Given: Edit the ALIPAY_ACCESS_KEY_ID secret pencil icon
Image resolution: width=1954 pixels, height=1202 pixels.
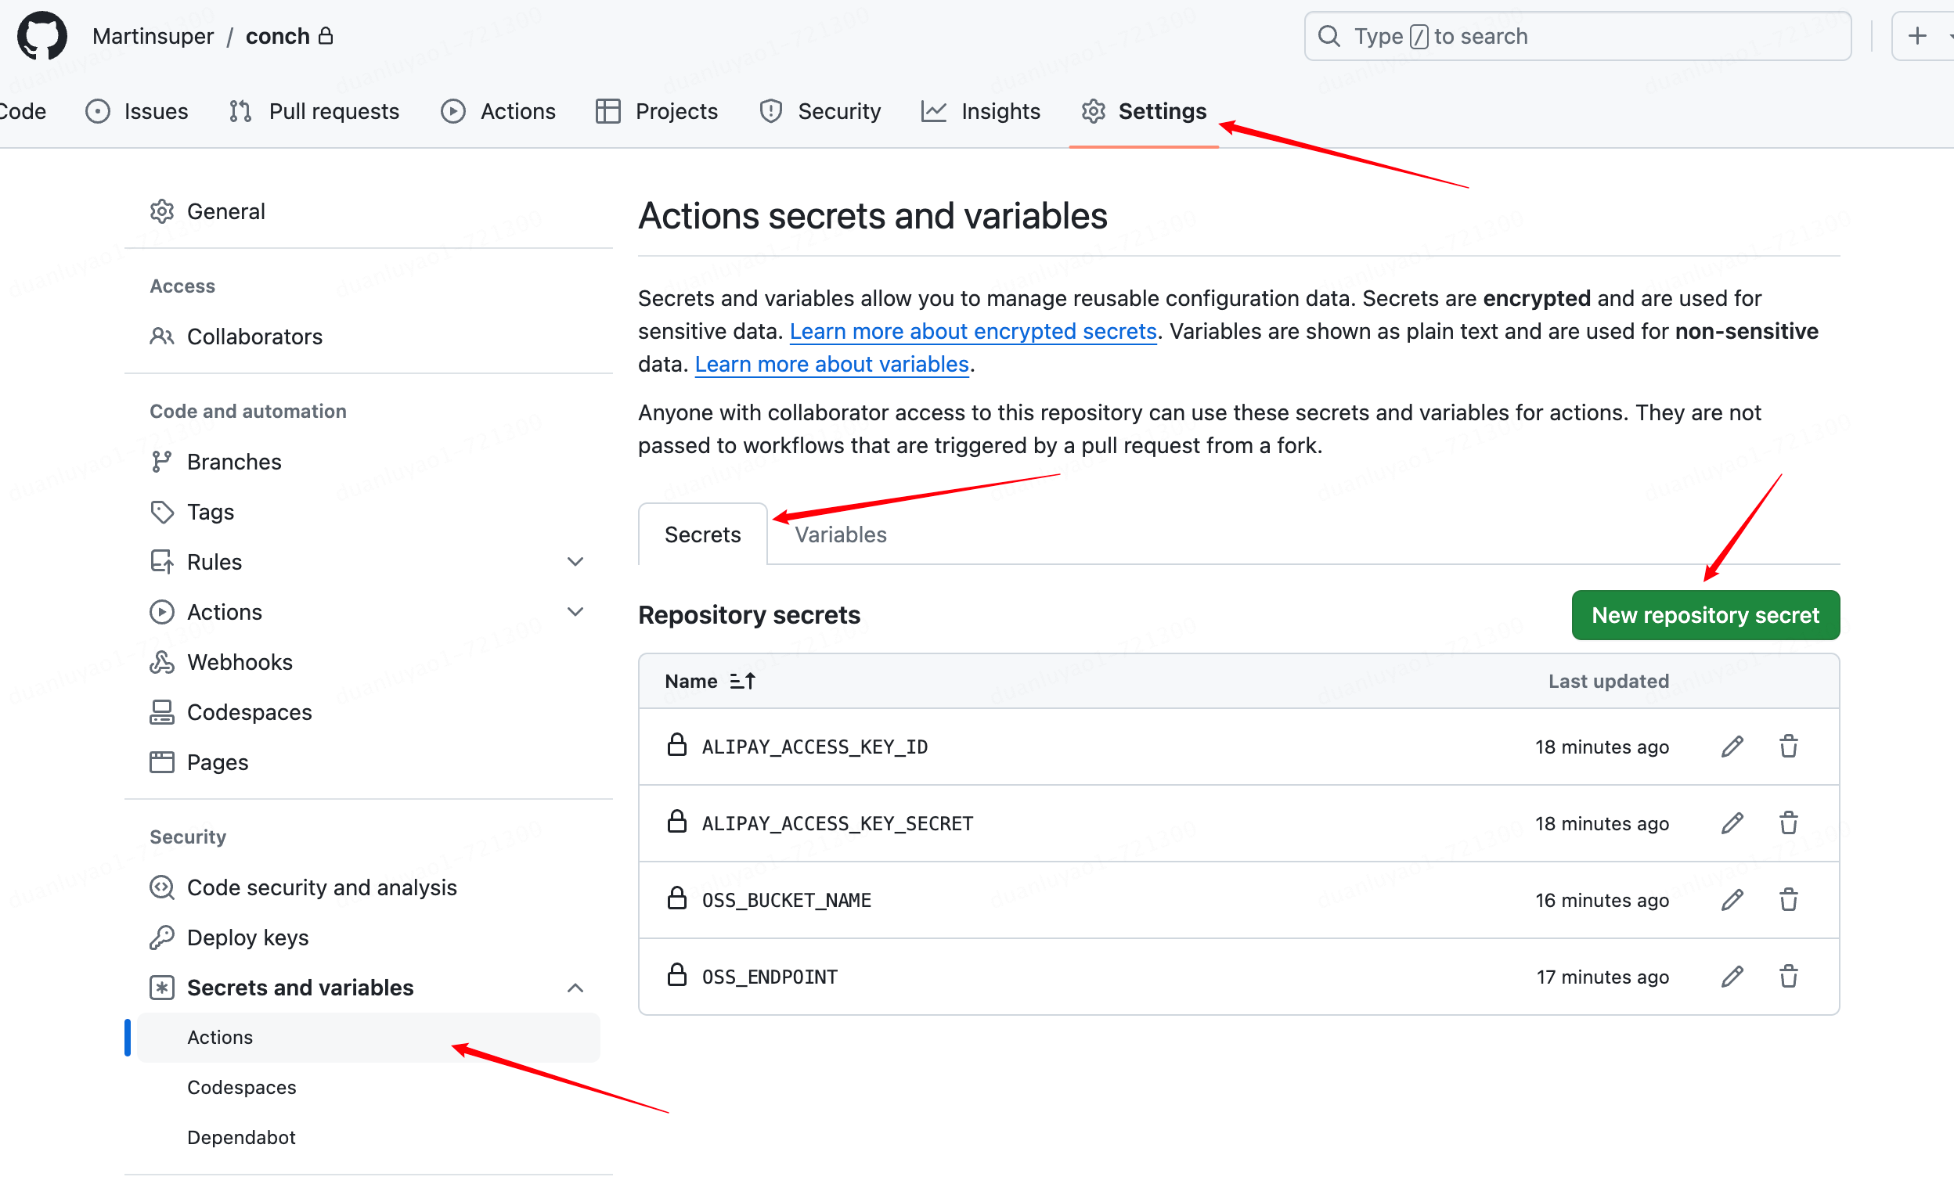Looking at the screenshot, I should (1732, 747).
